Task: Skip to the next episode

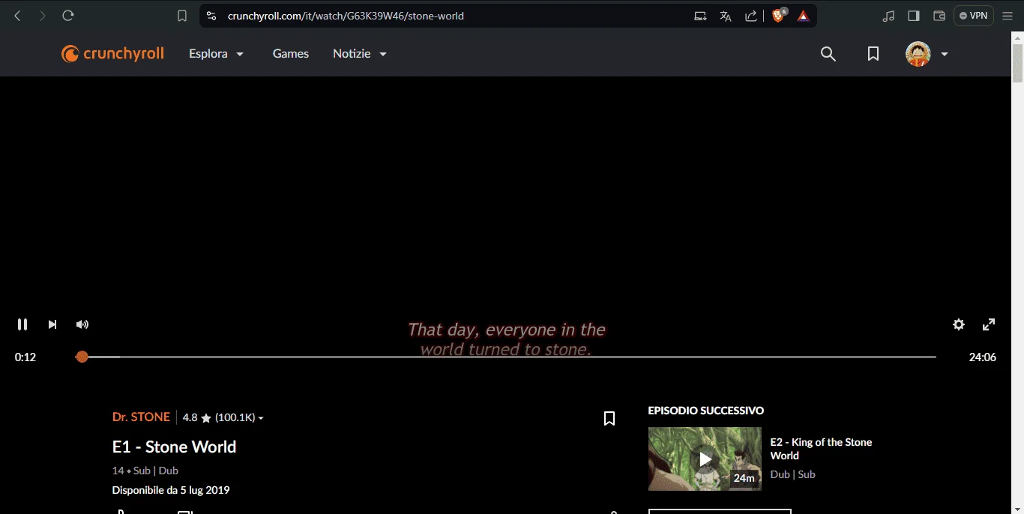Action: (x=52, y=324)
